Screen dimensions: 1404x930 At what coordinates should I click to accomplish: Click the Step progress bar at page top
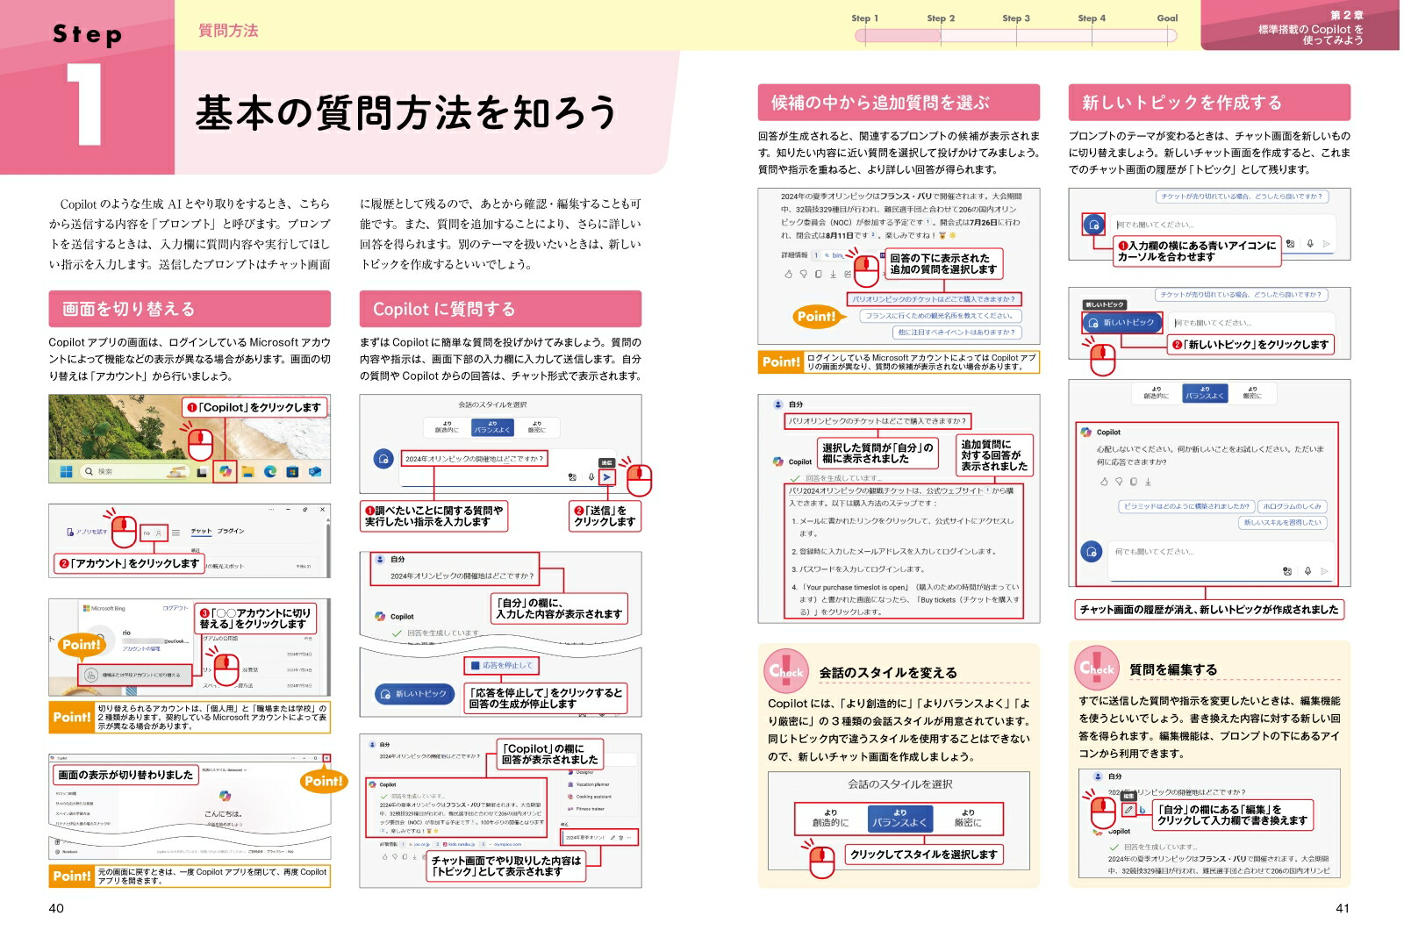[1015, 36]
